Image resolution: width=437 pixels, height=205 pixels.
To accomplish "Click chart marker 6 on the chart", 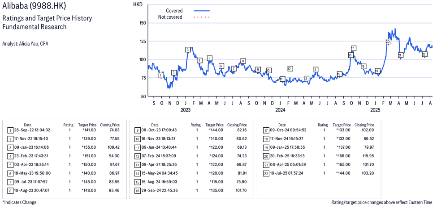I will pyautogui.click(x=221, y=66).
